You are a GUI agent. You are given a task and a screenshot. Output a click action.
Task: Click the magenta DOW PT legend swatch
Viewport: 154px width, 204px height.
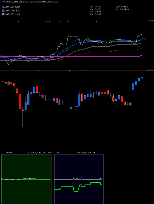(3, 14)
